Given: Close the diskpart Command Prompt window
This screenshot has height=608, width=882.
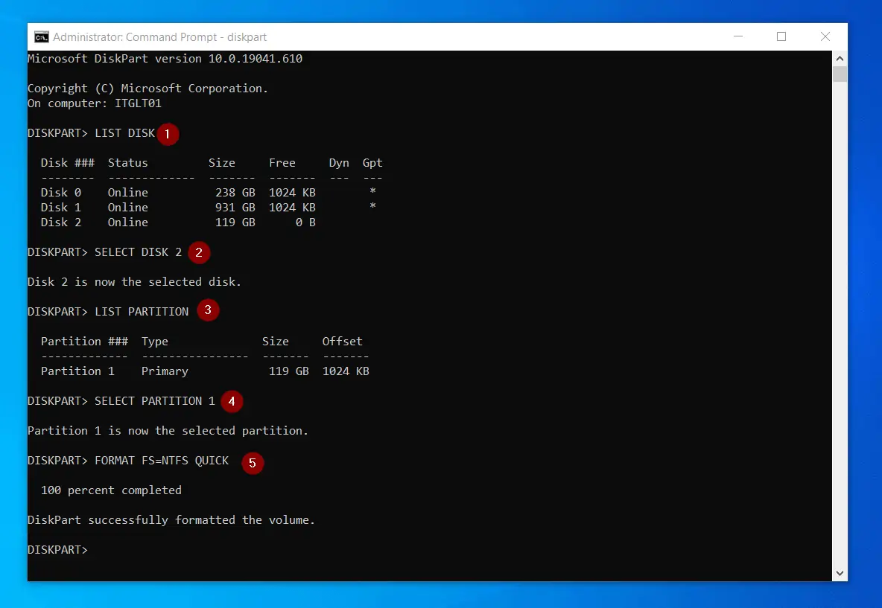Looking at the screenshot, I should point(825,36).
